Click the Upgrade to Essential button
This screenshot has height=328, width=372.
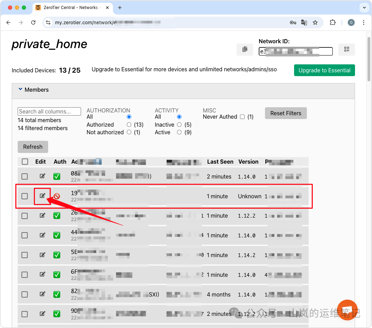click(x=324, y=70)
